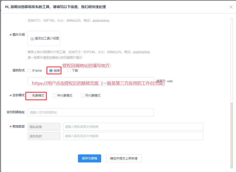Focus the 支付回调地址 input field

click(91, 112)
